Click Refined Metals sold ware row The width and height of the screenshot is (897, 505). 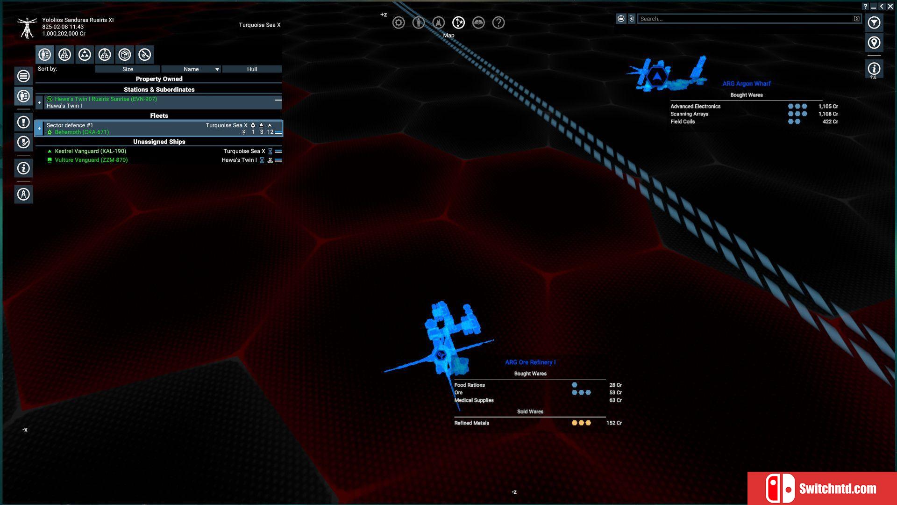538,423
